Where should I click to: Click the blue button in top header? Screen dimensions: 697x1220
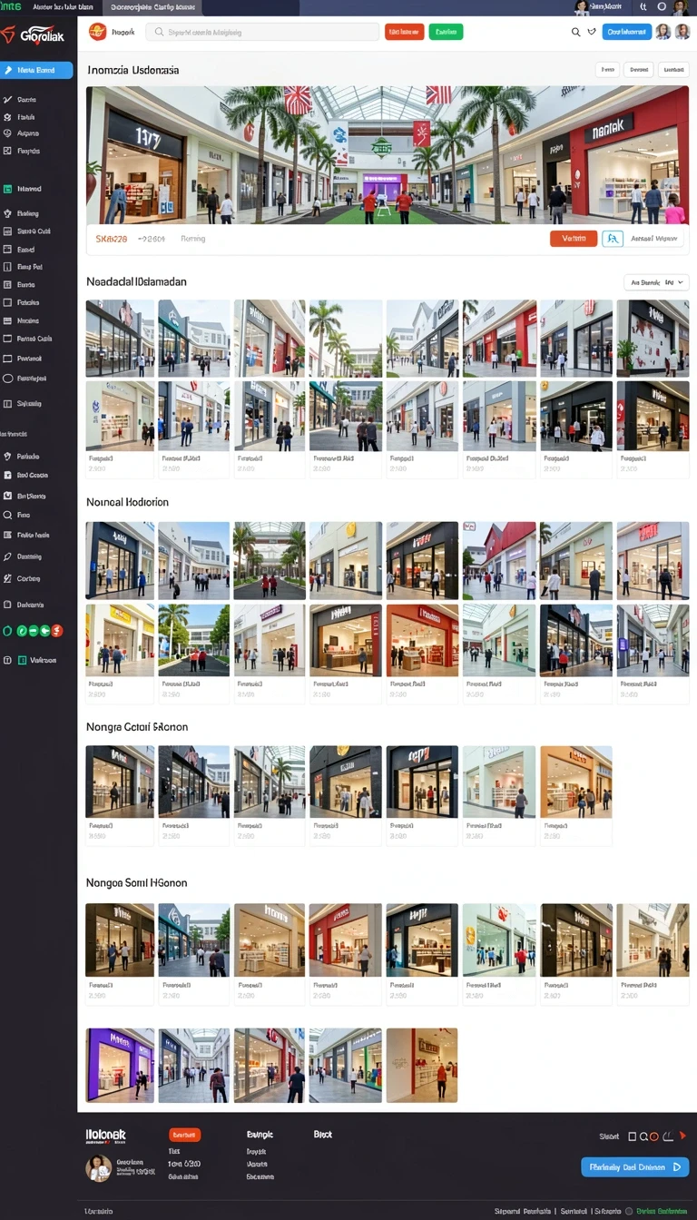tap(627, 32)
